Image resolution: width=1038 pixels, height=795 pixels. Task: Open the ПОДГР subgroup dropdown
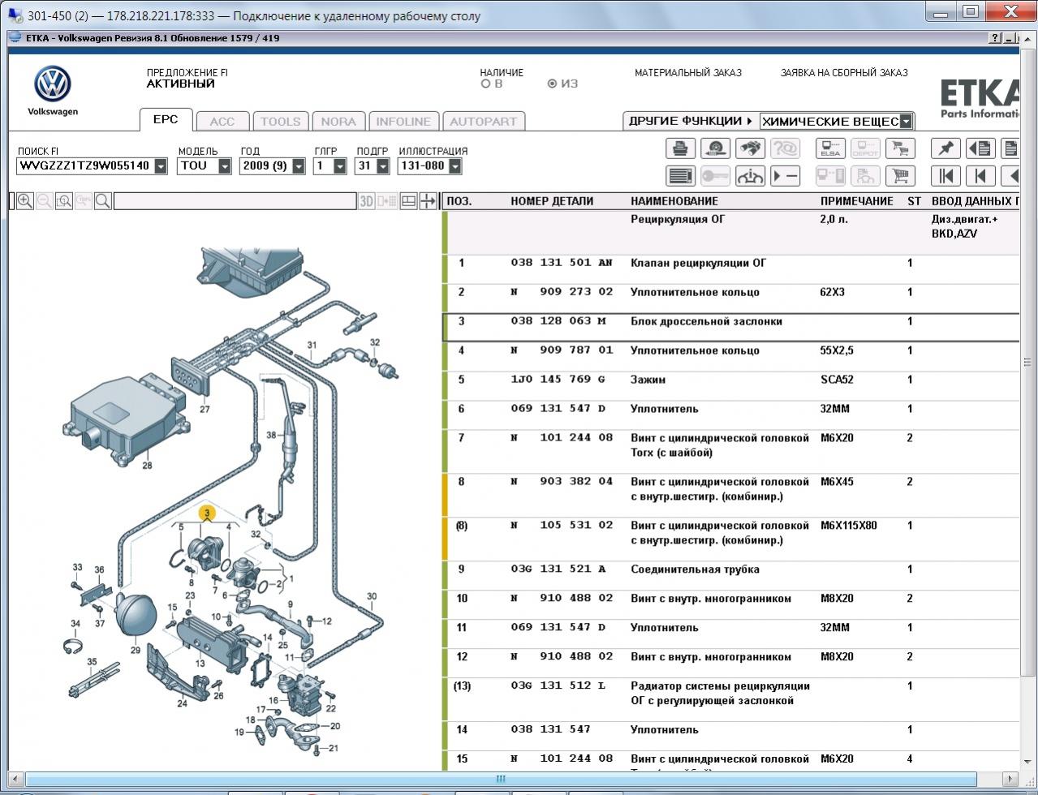tap(383, 166)
